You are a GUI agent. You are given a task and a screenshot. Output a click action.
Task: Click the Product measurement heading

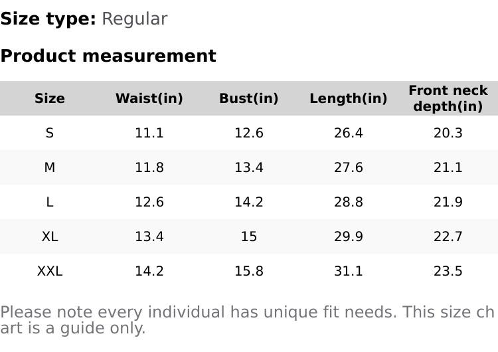point(108,56)
